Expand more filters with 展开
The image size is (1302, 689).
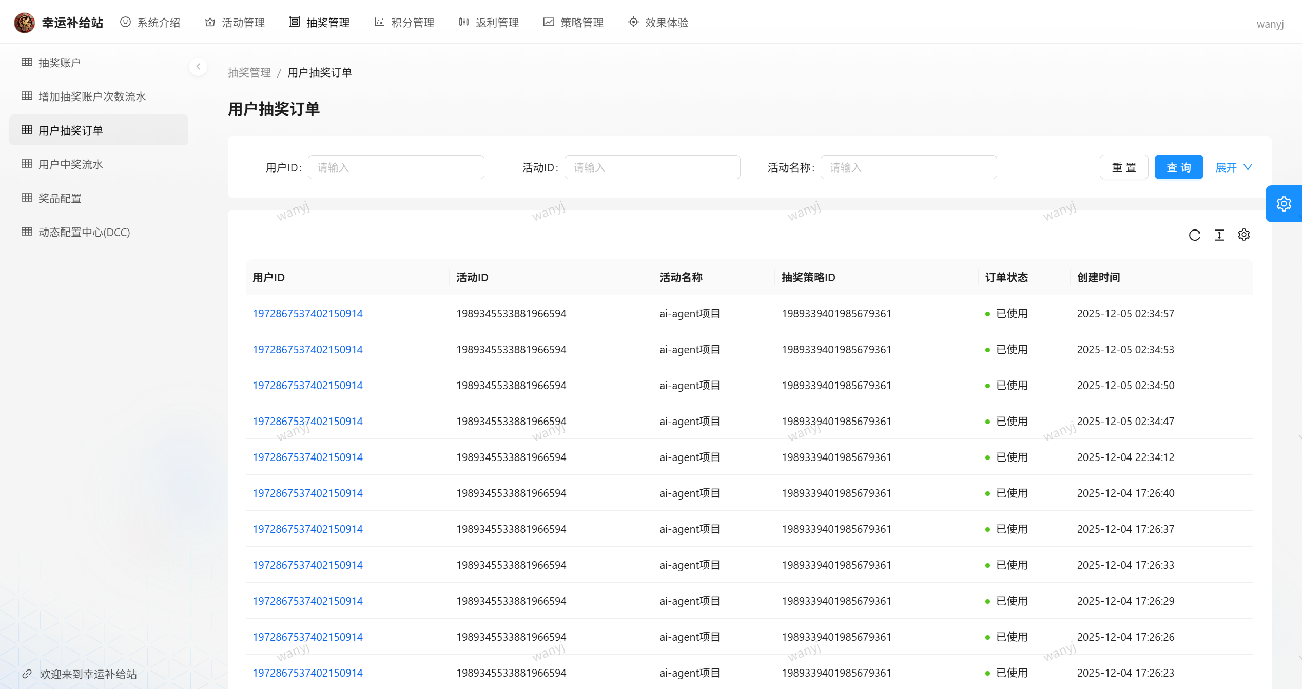[1233, 167]
